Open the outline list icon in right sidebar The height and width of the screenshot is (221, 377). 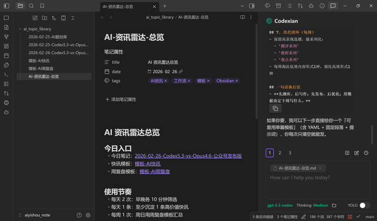tap(289, 6)
